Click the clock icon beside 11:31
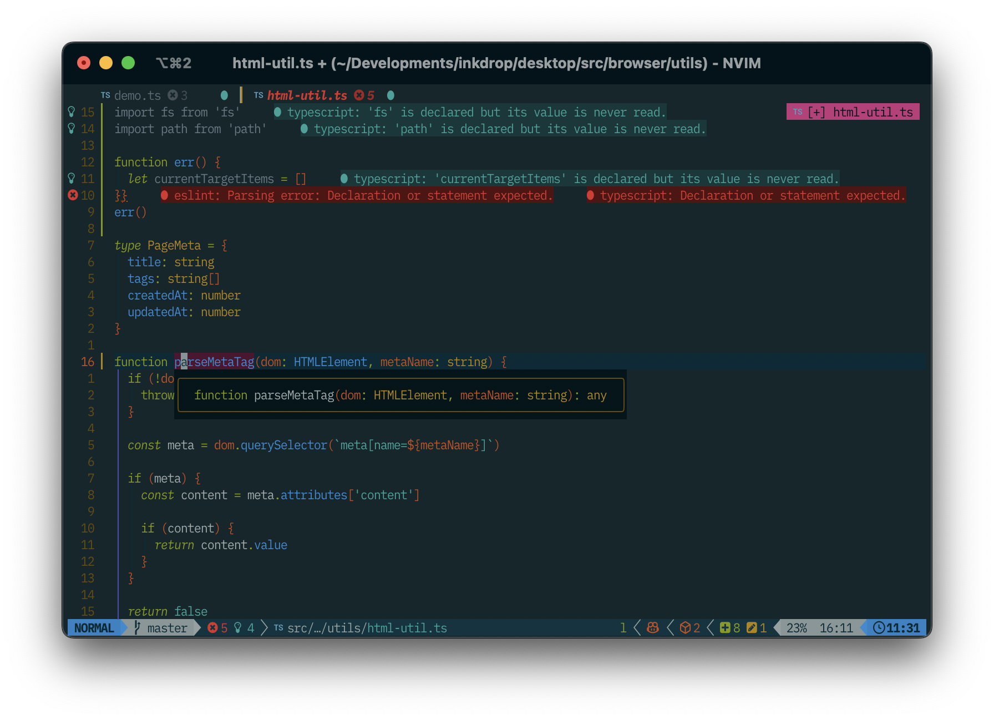The width and height of the screenshot is (994, 720). (879, 628)
